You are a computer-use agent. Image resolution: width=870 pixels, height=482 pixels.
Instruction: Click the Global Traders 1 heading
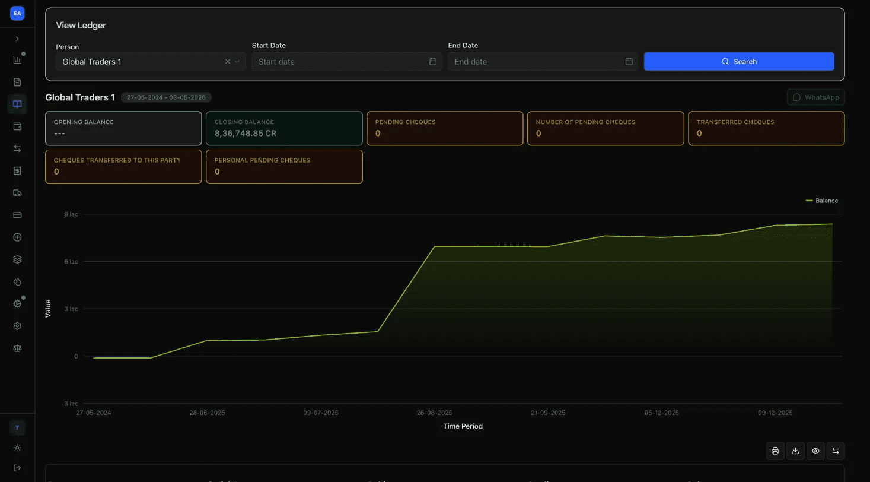(x=80, y=97)
